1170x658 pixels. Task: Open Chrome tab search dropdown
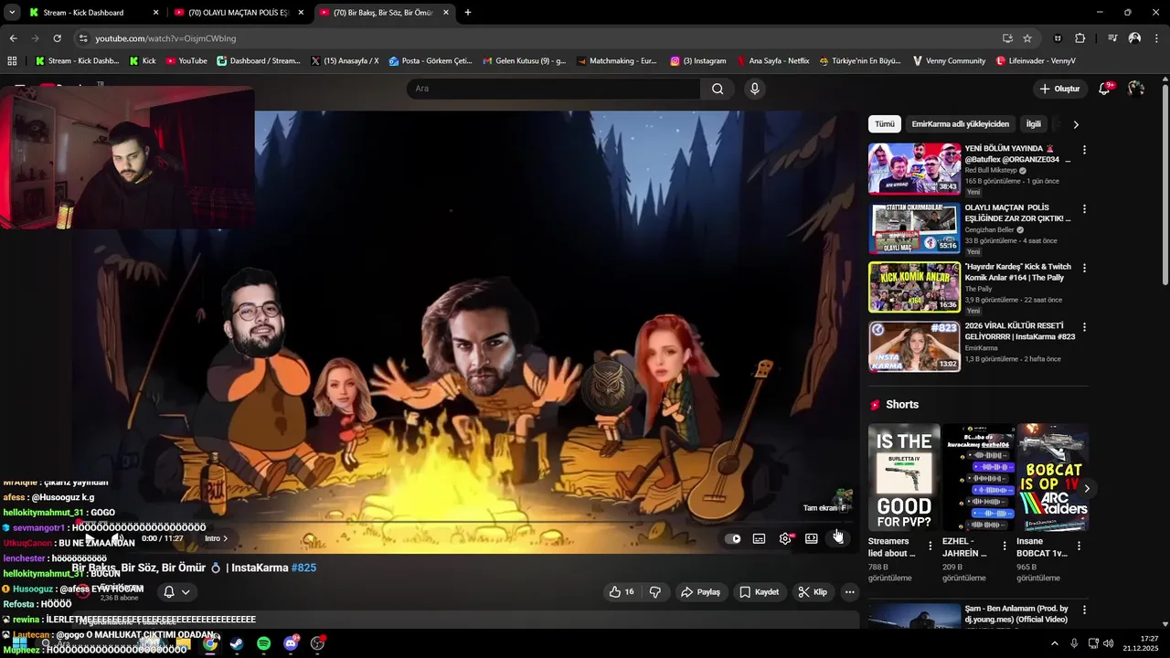11,13
